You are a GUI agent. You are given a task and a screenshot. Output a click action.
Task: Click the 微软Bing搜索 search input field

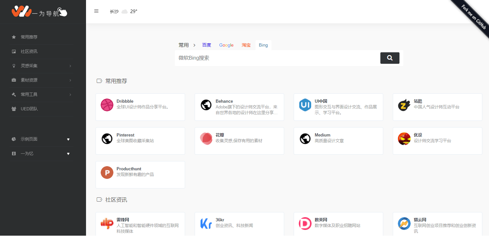tap(277, 58)
